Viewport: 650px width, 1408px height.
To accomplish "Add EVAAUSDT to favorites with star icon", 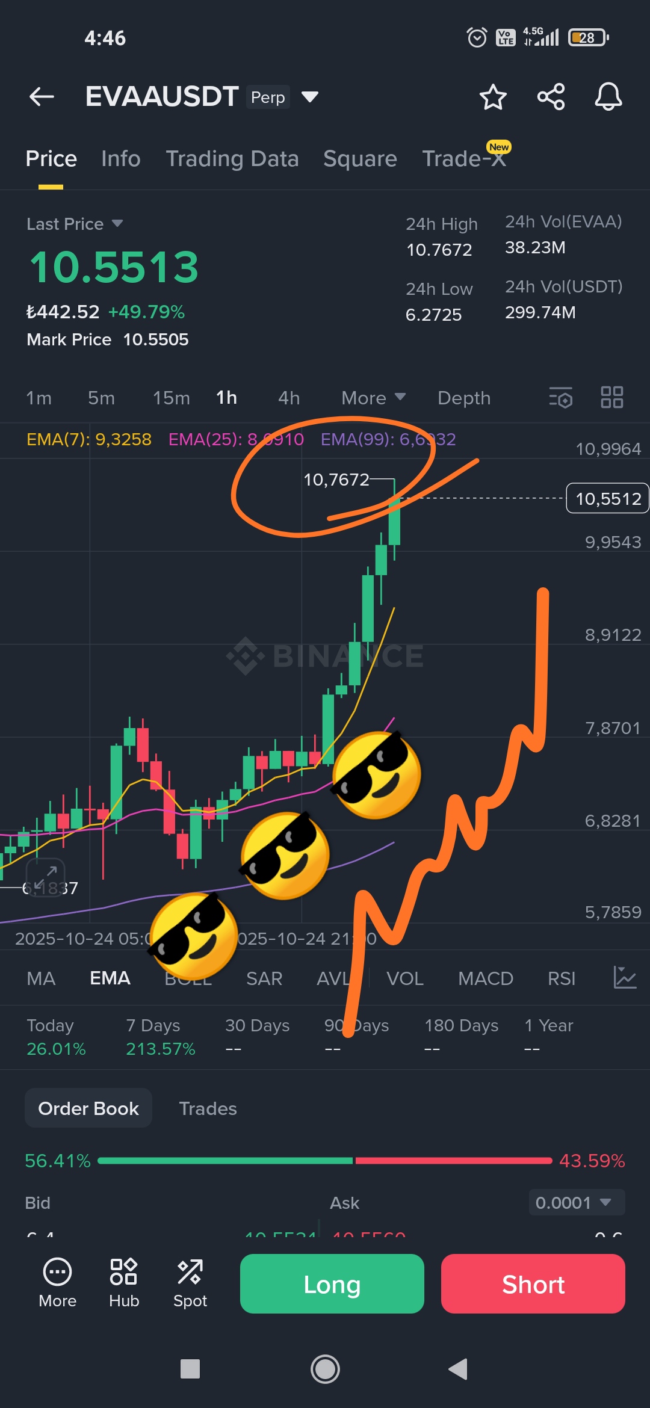I will [x=493, y=97].
